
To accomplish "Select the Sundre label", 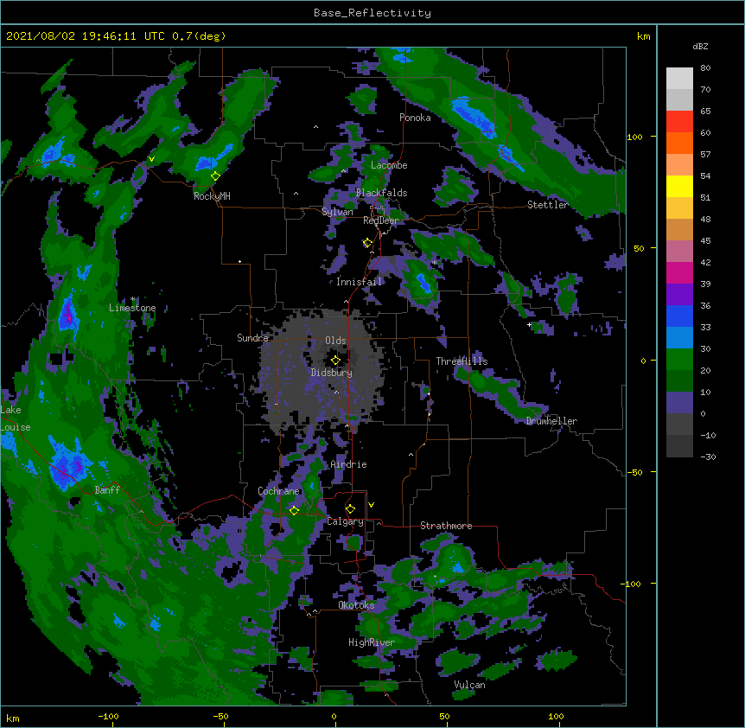I will [252, 338].
